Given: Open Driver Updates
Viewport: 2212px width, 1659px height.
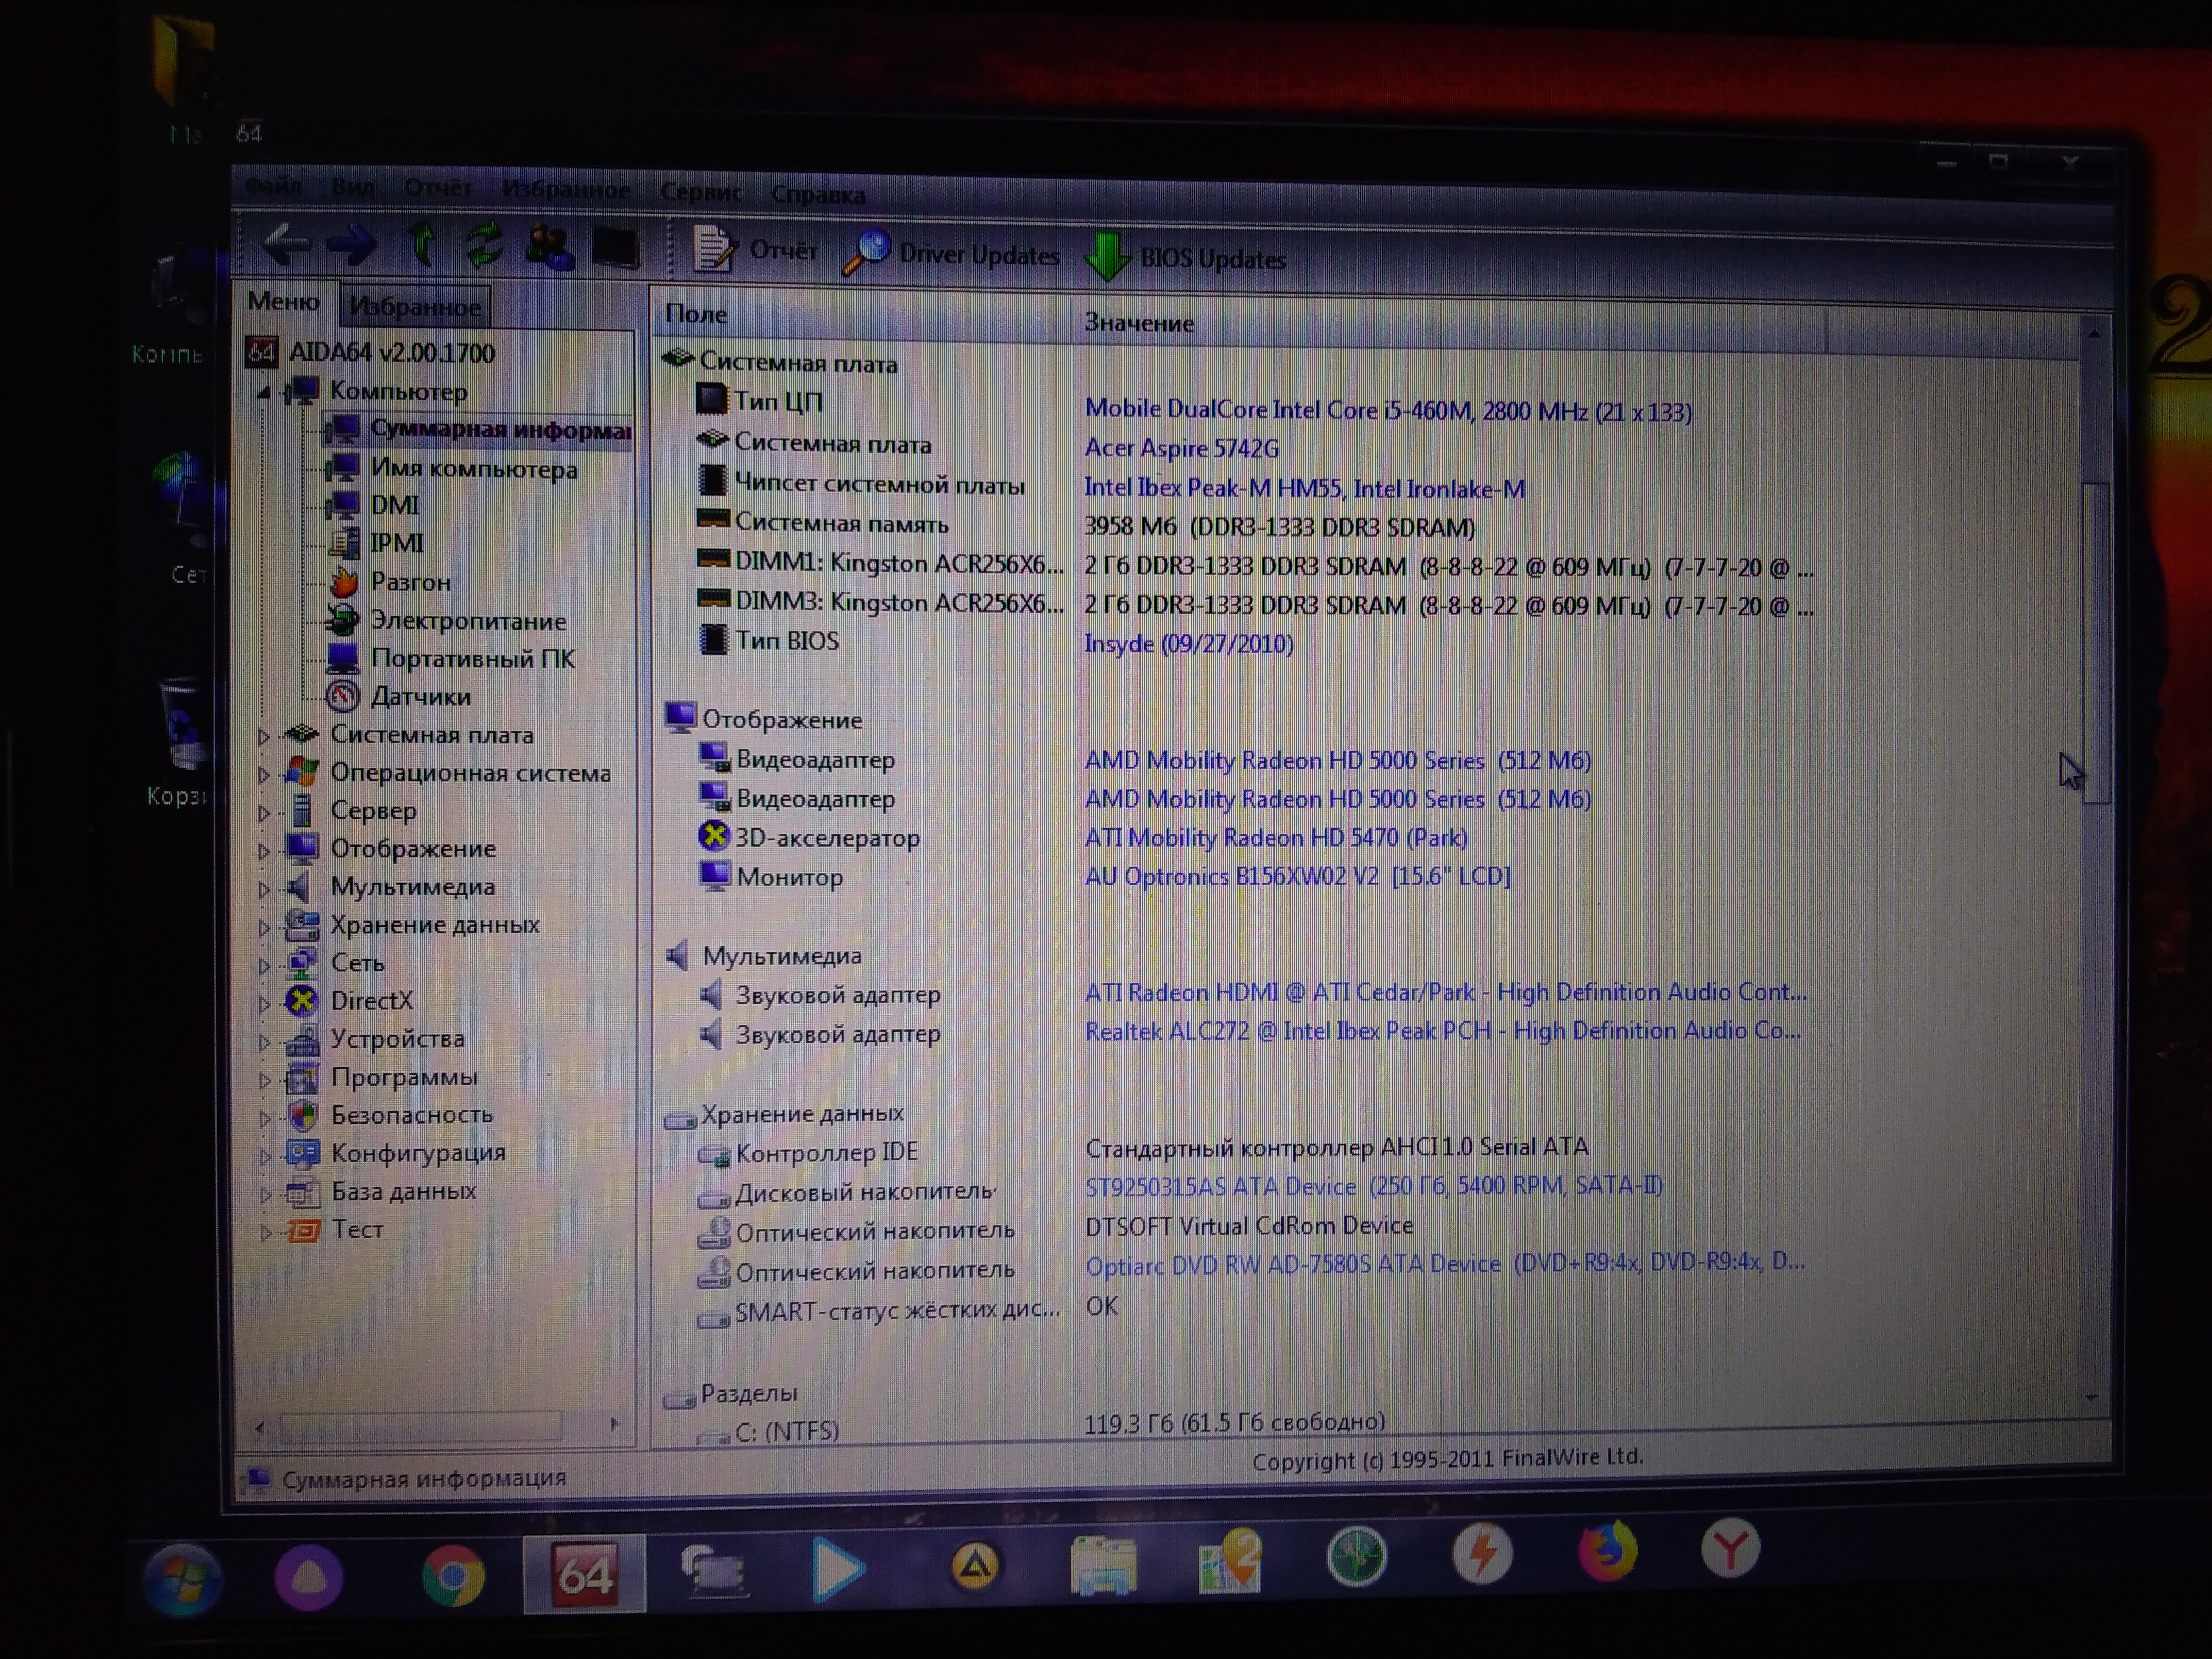Looking at the screenshot, I should click(x=951, y=254).
